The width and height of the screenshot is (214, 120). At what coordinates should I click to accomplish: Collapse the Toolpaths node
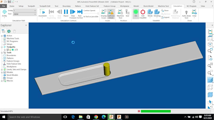pyautogui.click(x=2, y=47)
